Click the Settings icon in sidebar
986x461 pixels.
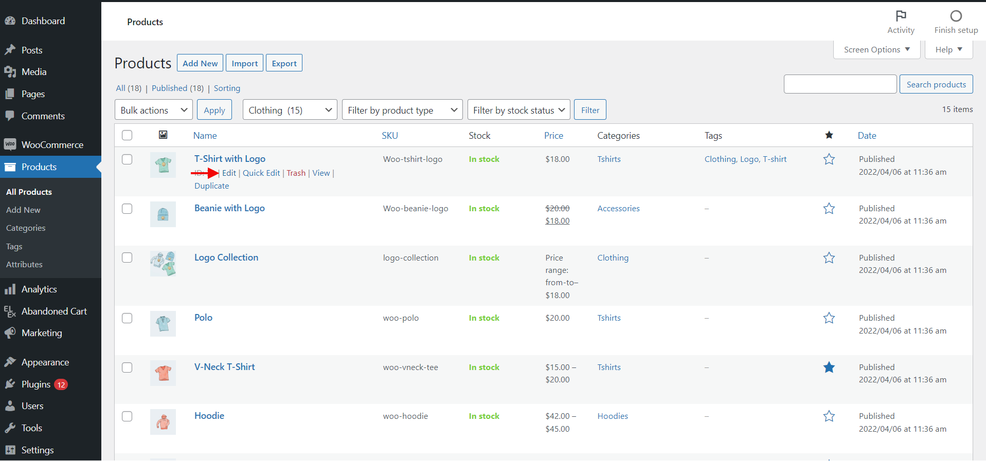pos(10,450)
